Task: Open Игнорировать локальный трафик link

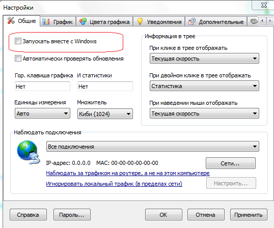Action: click(x=114, y=184)
